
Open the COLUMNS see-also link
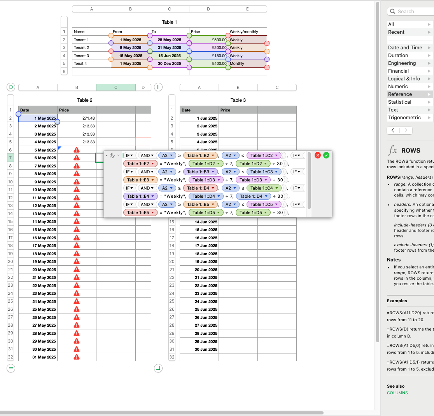397,393
